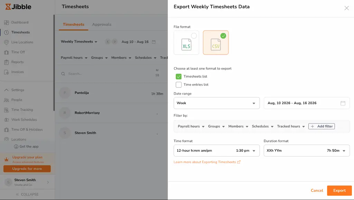Open the Duration format dropdown
Image resolution: width=354 pixels, height=200 pixels.
307,151
